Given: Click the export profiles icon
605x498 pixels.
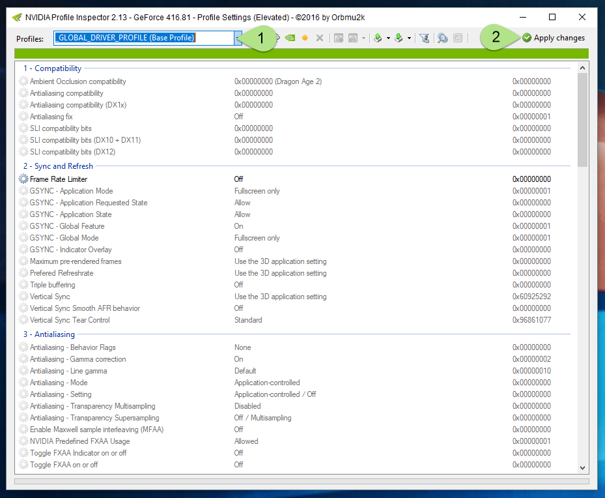Looking at the screenshot, I should pyautogui.click(x=377, y=38).
